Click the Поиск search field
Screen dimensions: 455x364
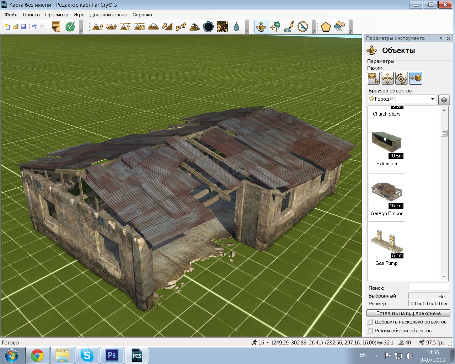click(x=429, y=287)
